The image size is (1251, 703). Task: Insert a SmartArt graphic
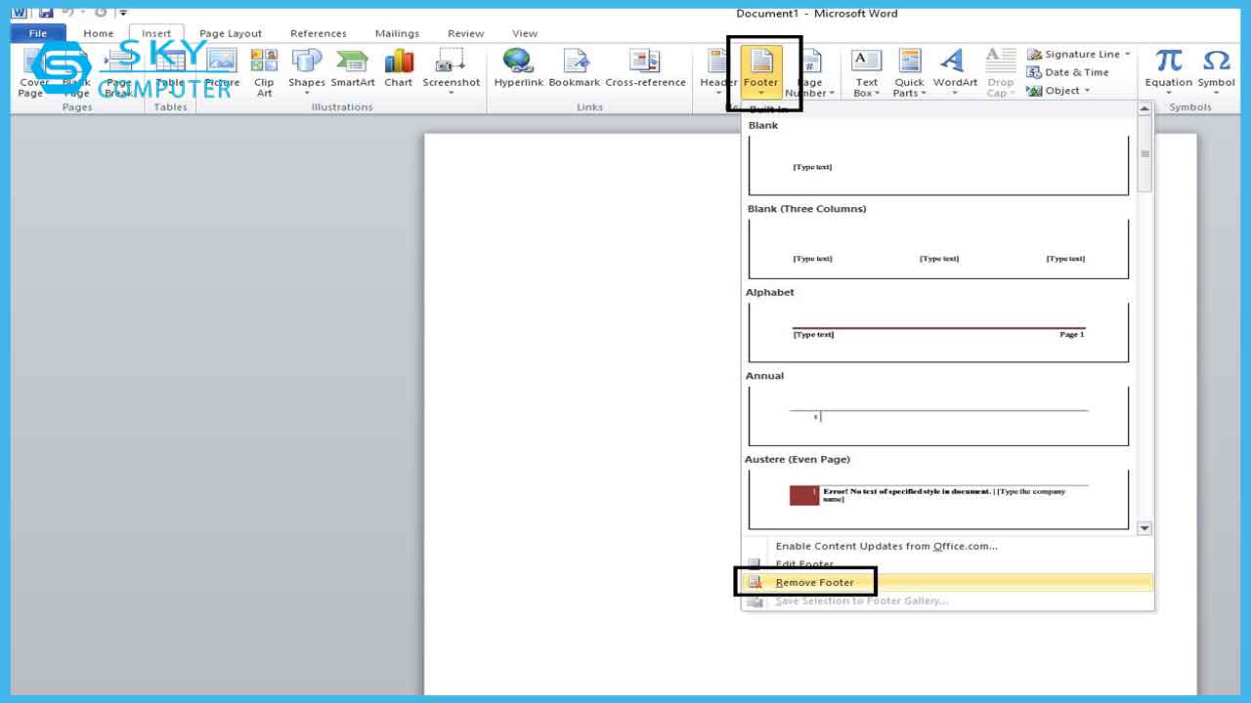(x=353, y=68)
